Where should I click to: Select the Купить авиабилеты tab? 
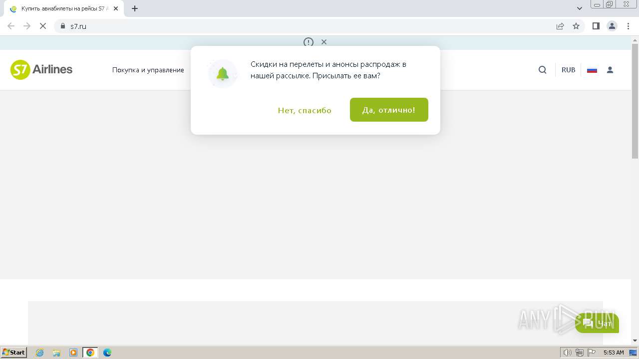[x=64, y=8]
